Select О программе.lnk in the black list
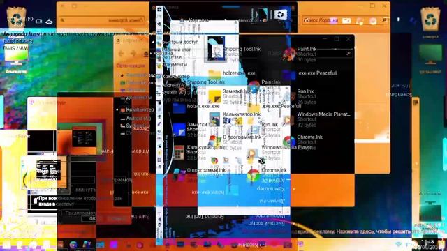This screenshot has height=251, width=447. tap(206, 170)
